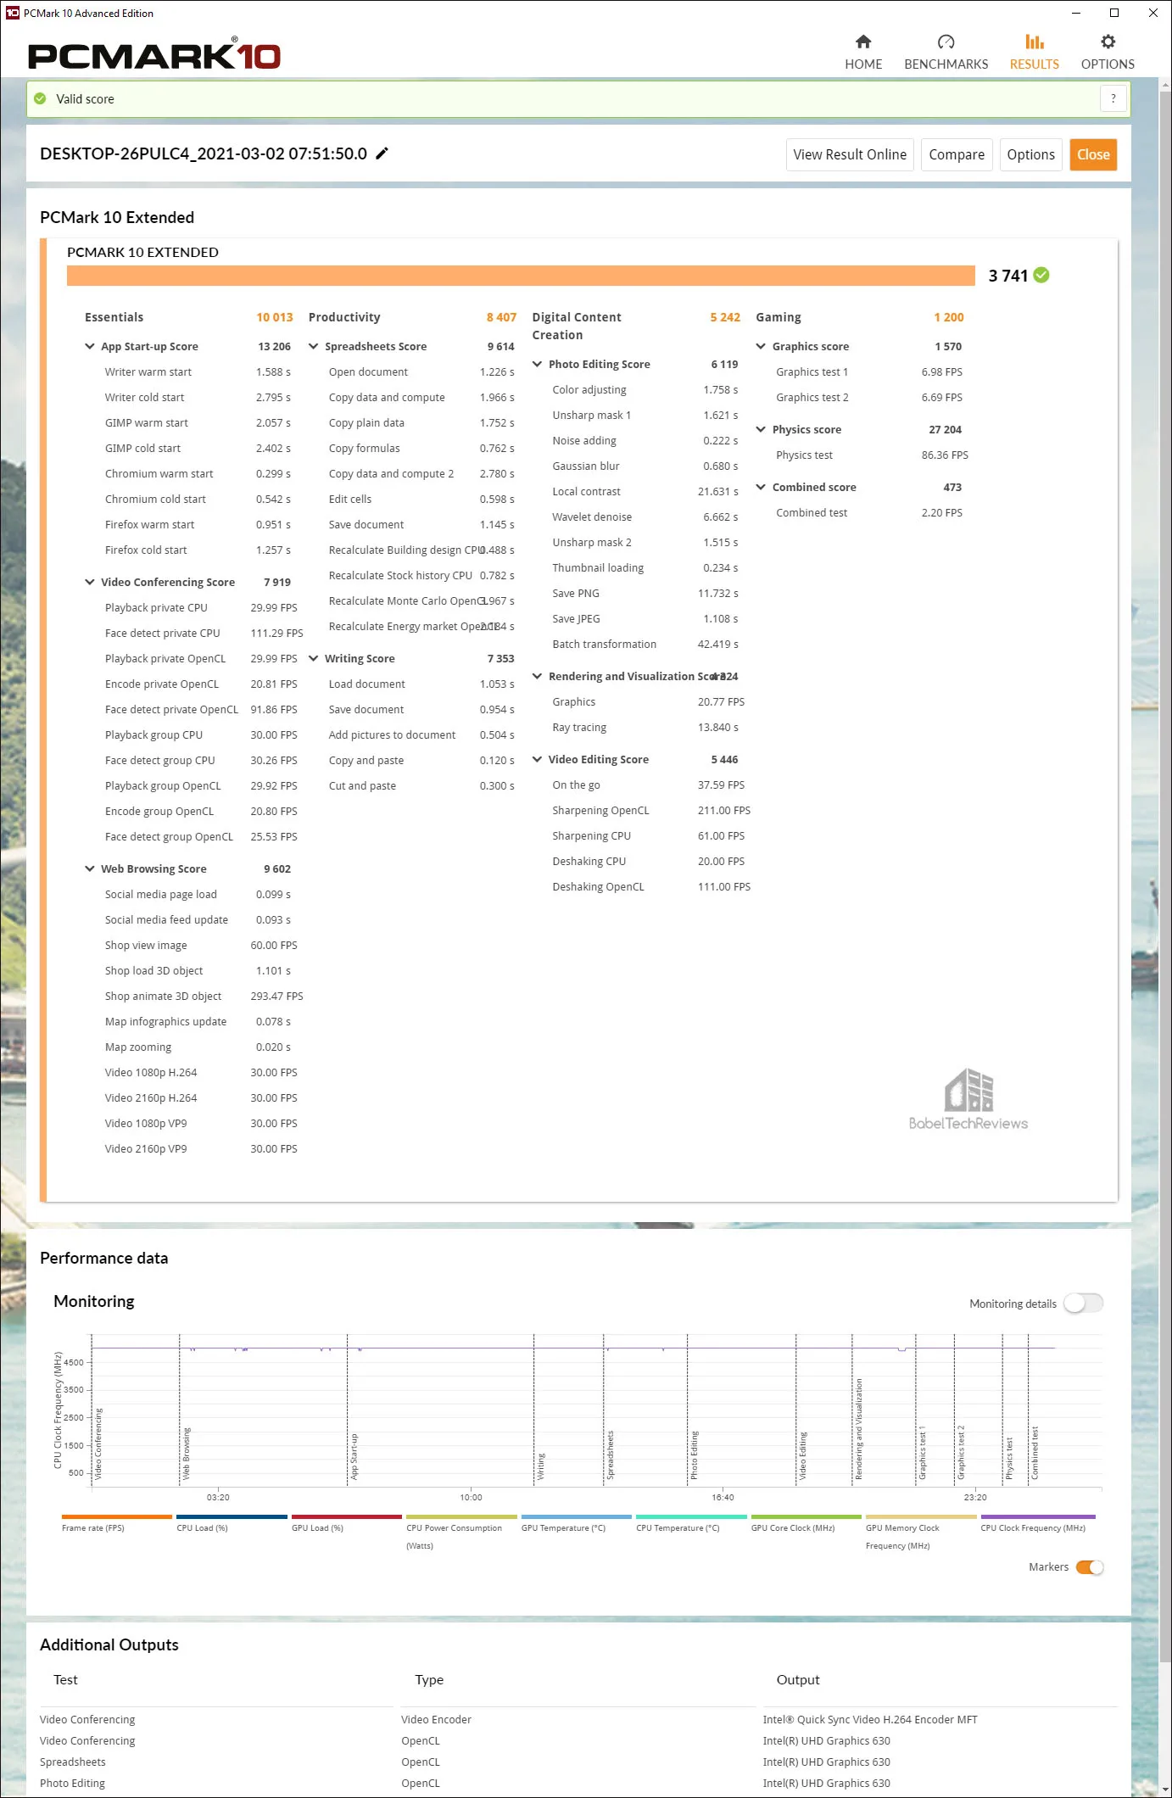Click the Shop animate 3D object row
This screenshot has width=1172, height=1798.
click(x=204, y=997)
